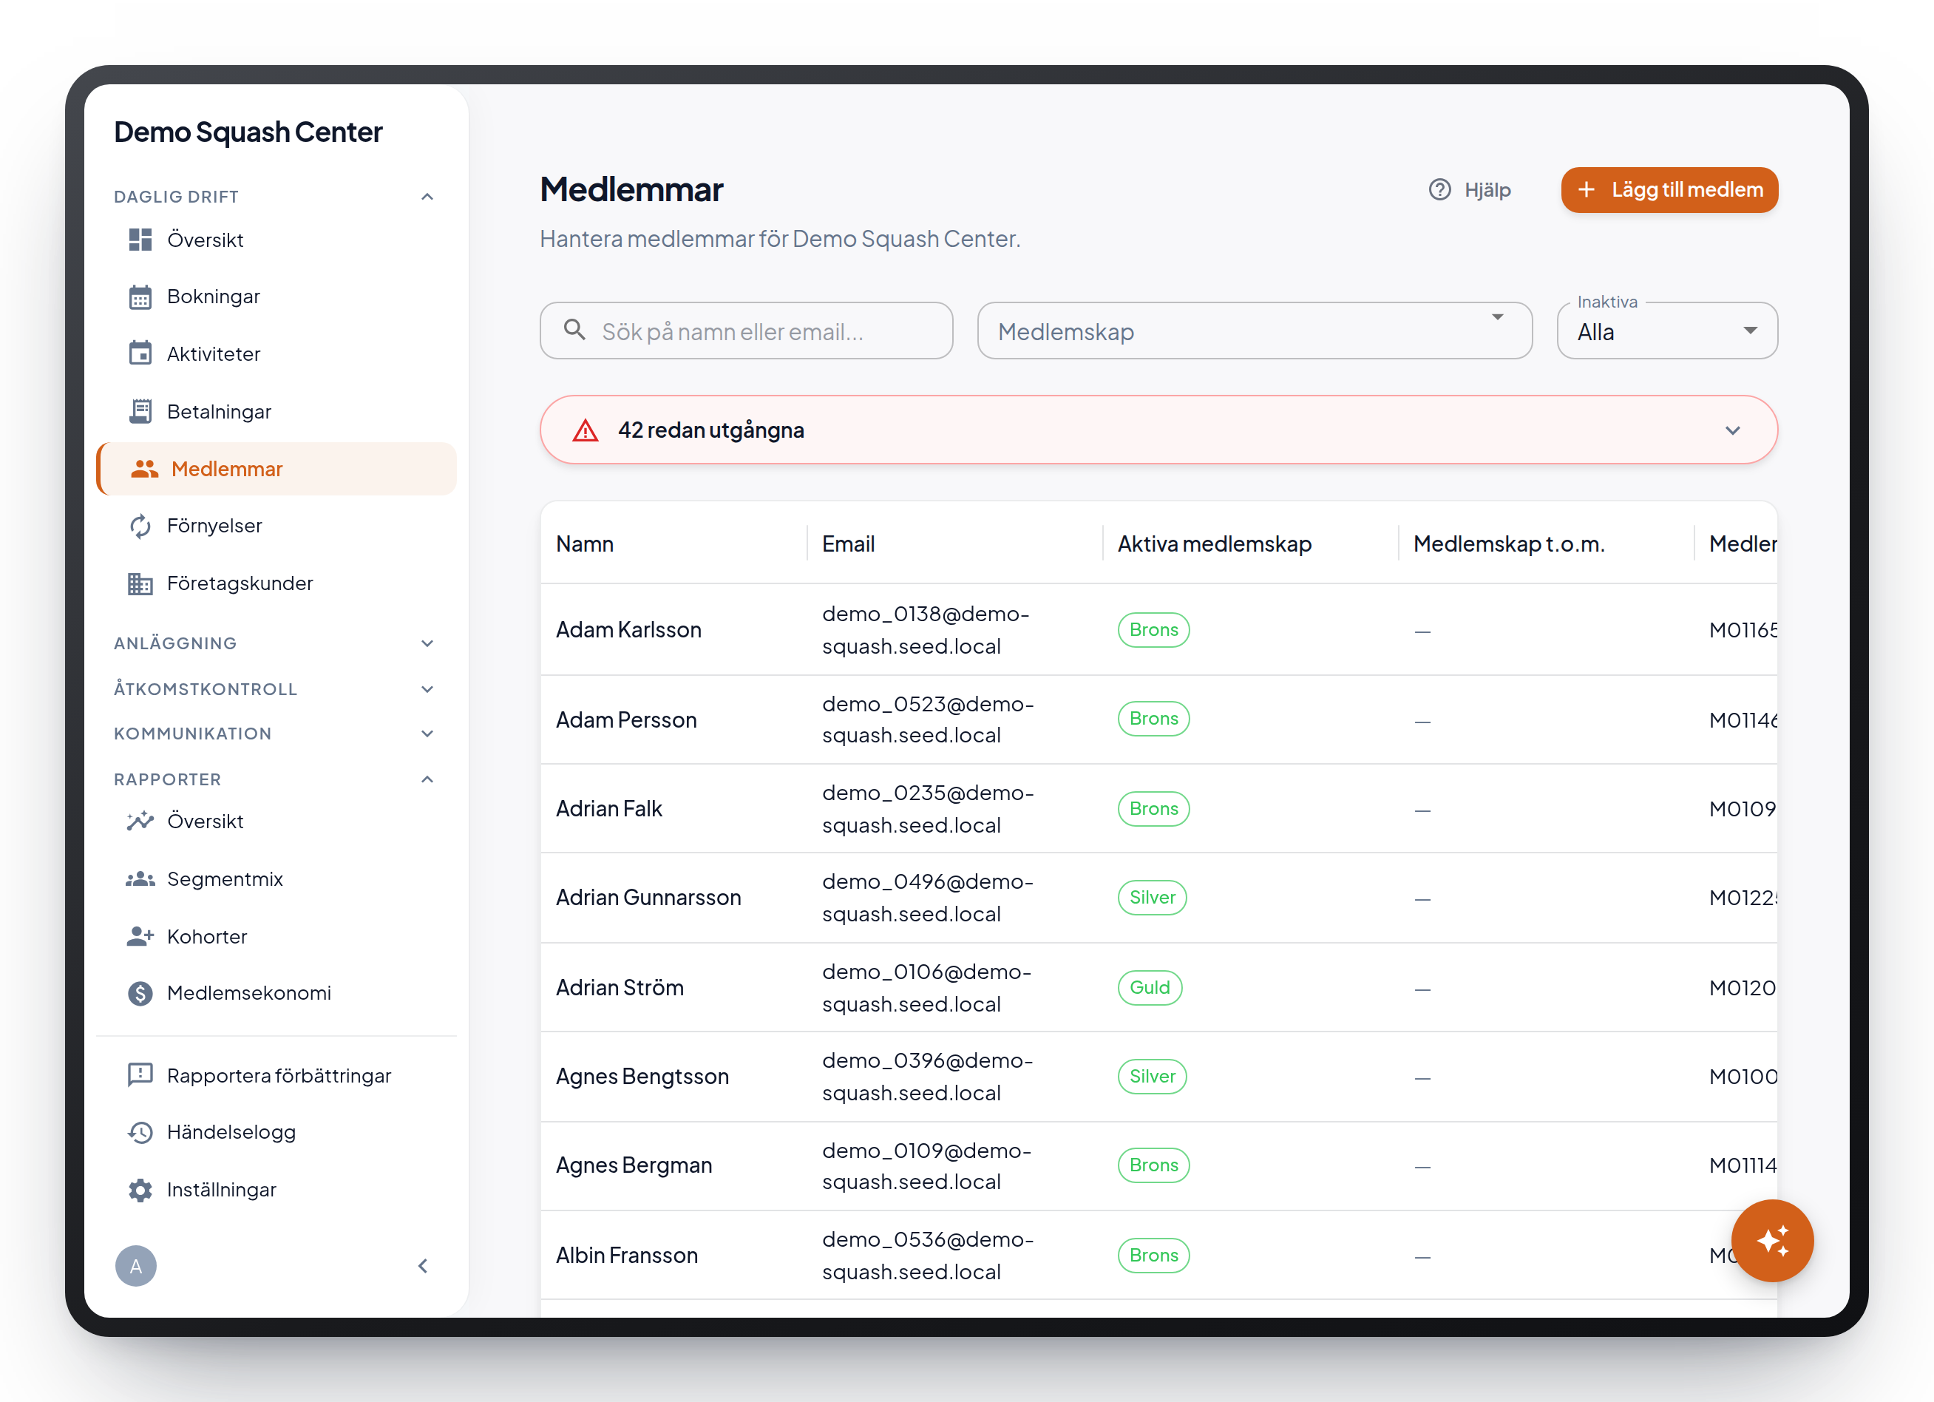Open member Adam Karlsson
Viewport: 1934px width, 1402px height.
[628, 629]
